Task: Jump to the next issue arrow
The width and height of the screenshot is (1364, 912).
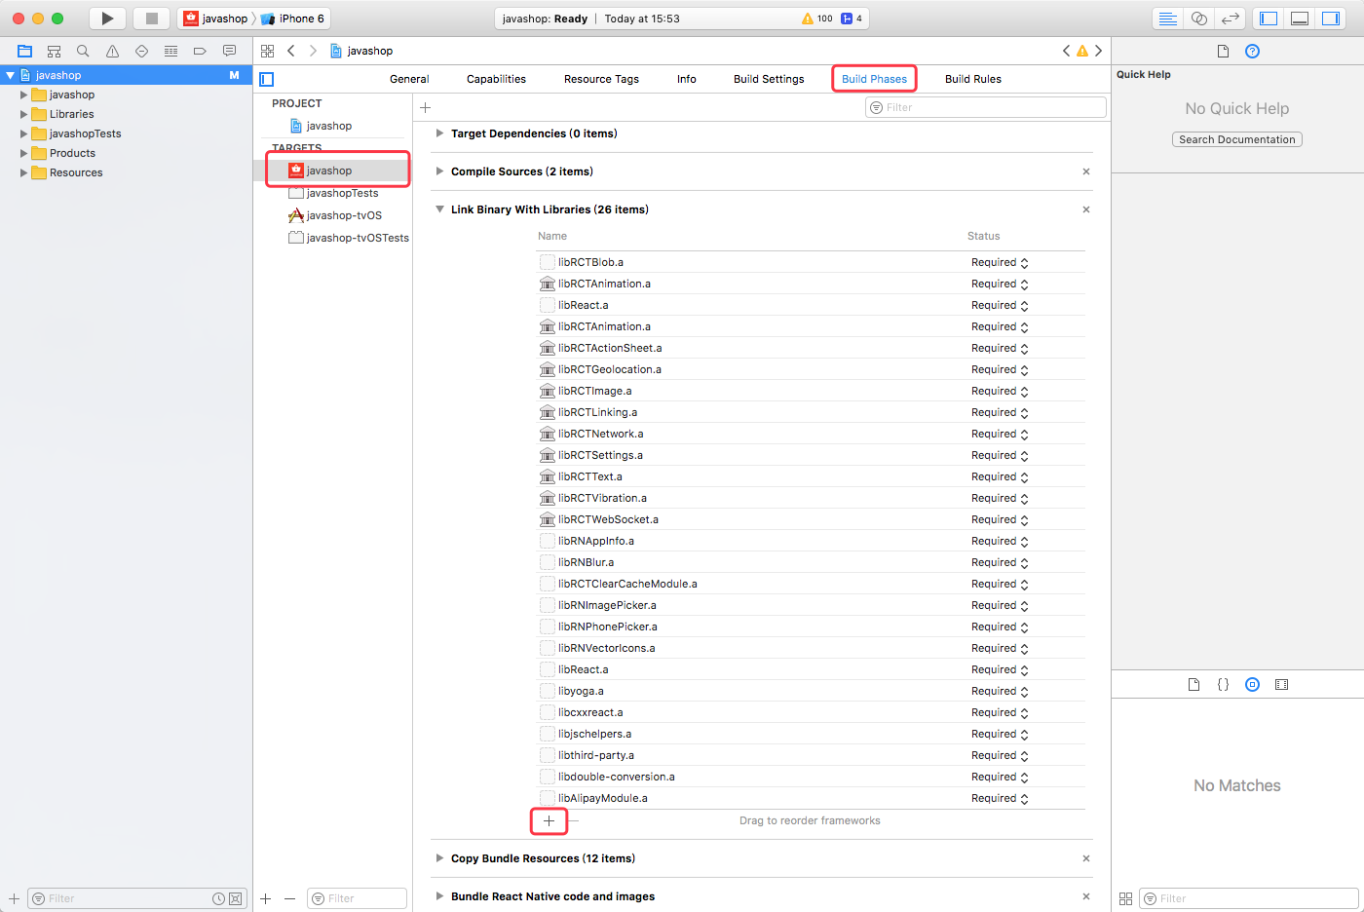Action: [x=1098, y=51]
